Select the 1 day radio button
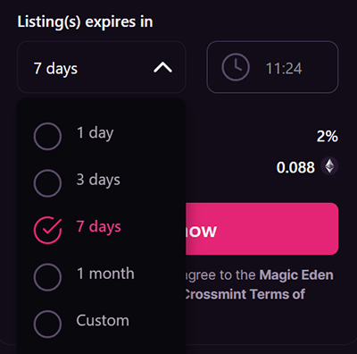 click(x=47, y=136)
